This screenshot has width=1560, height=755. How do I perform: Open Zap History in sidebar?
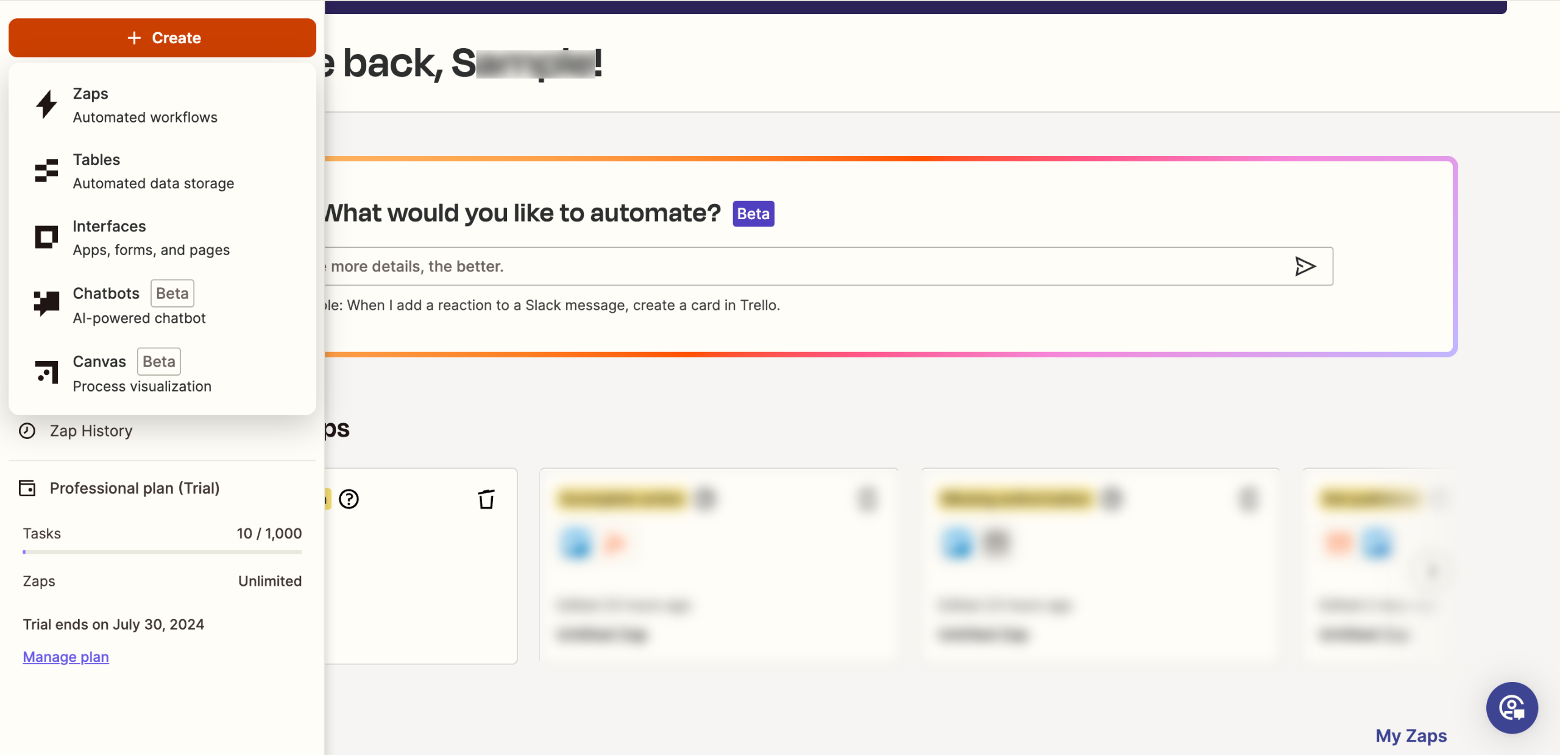pos(91,431)
